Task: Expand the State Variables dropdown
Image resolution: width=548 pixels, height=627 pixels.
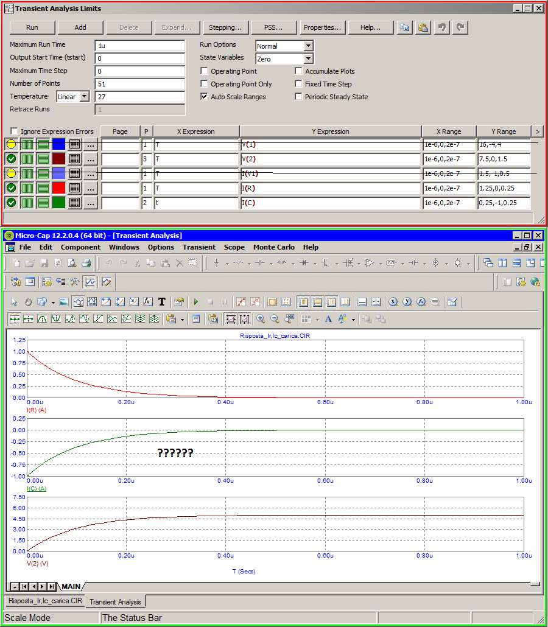Action: pos(308,59)
